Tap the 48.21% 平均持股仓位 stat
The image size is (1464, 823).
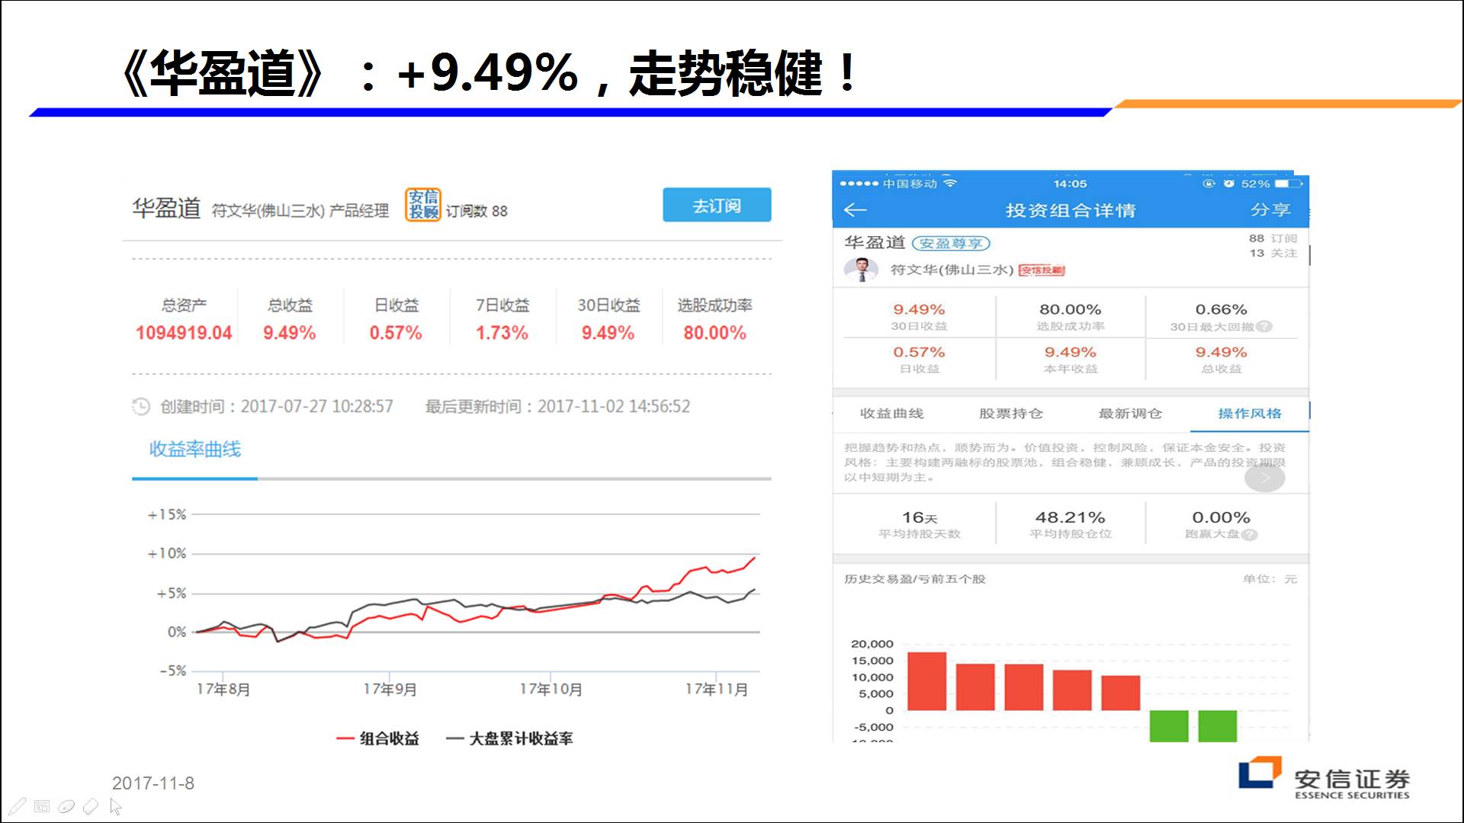tap(1071, 524)
